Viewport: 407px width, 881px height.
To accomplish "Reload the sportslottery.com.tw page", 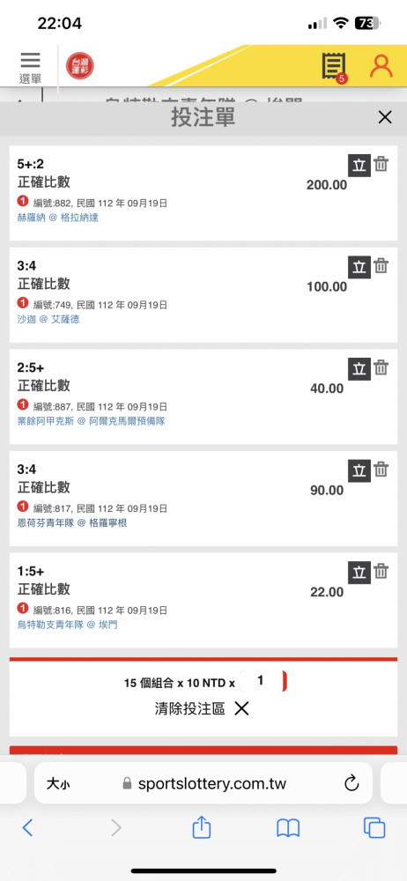I will pyautogui.click(x=351, y=782).
